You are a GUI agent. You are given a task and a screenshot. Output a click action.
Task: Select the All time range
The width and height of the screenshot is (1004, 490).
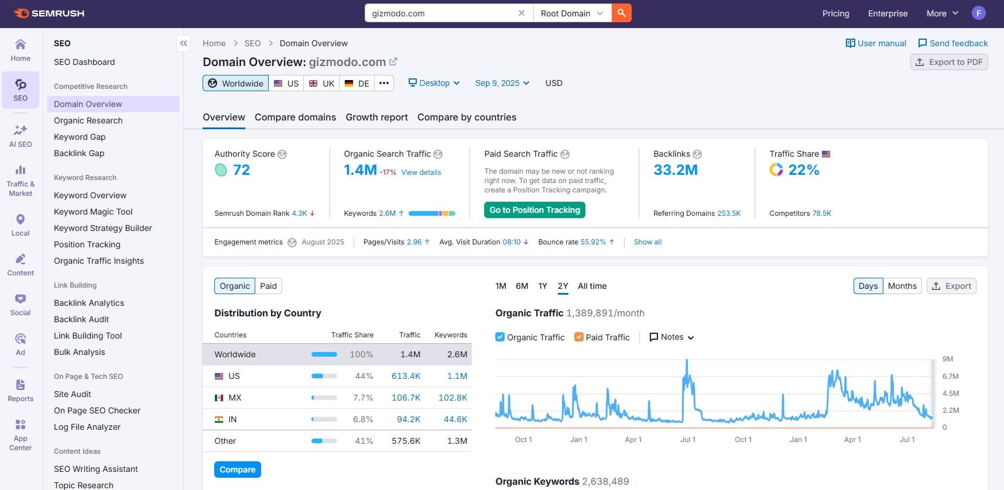(x=592, y=286)
